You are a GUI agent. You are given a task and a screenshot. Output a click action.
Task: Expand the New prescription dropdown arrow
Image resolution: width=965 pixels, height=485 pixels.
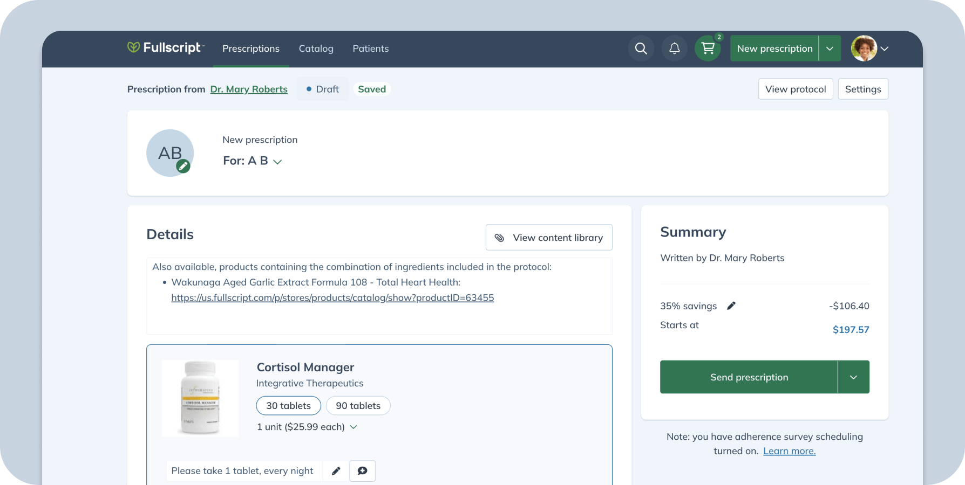pyautogui.click(x=830, y=48)
